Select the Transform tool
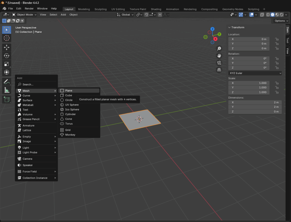 [7, 72]
